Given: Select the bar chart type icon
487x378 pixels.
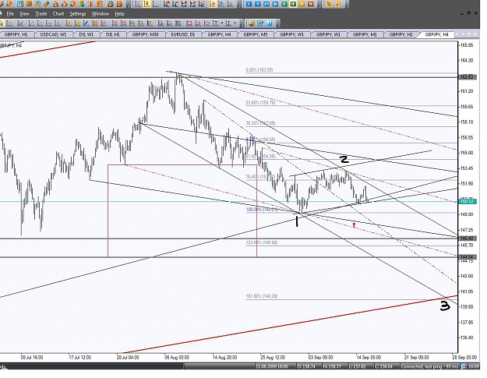Looking at the screenshot, I should 138,4.
